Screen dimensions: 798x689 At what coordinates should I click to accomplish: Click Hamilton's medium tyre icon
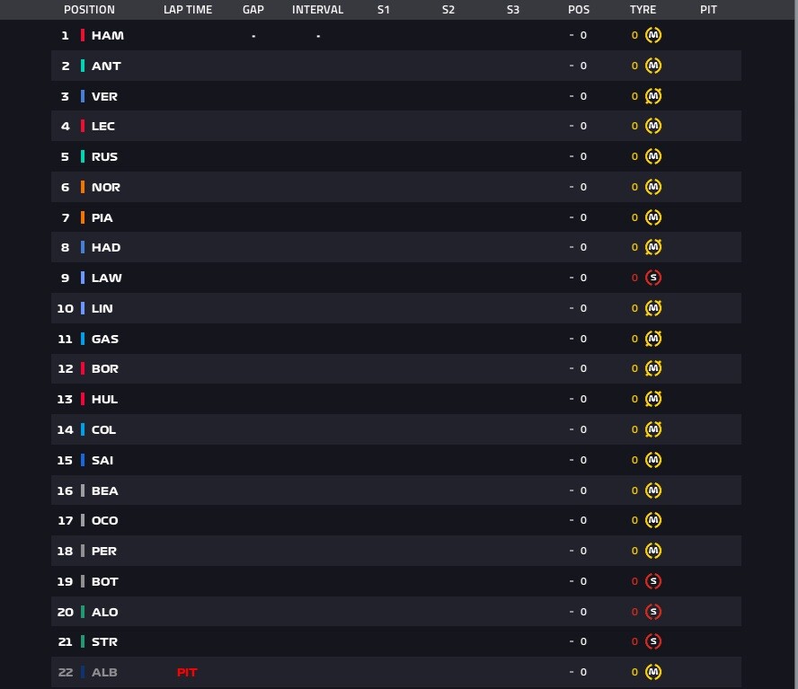(653, 35)
